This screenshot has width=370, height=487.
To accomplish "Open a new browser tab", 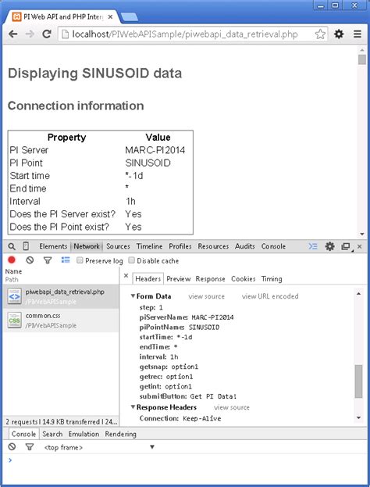I will (129, 17).
